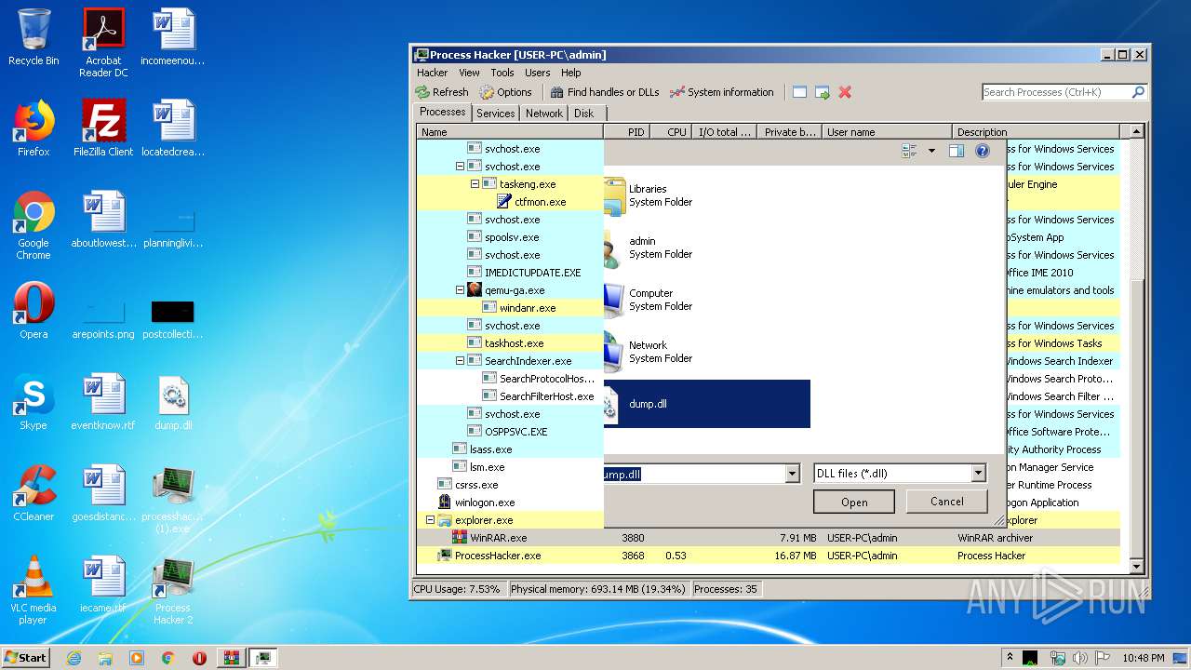This screenshot has width=1191, height=670.
Task: Open the View menu
Action: tap(469, 73)
